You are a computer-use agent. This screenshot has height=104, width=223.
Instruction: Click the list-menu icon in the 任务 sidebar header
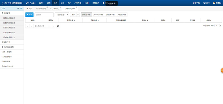(21, 8)
